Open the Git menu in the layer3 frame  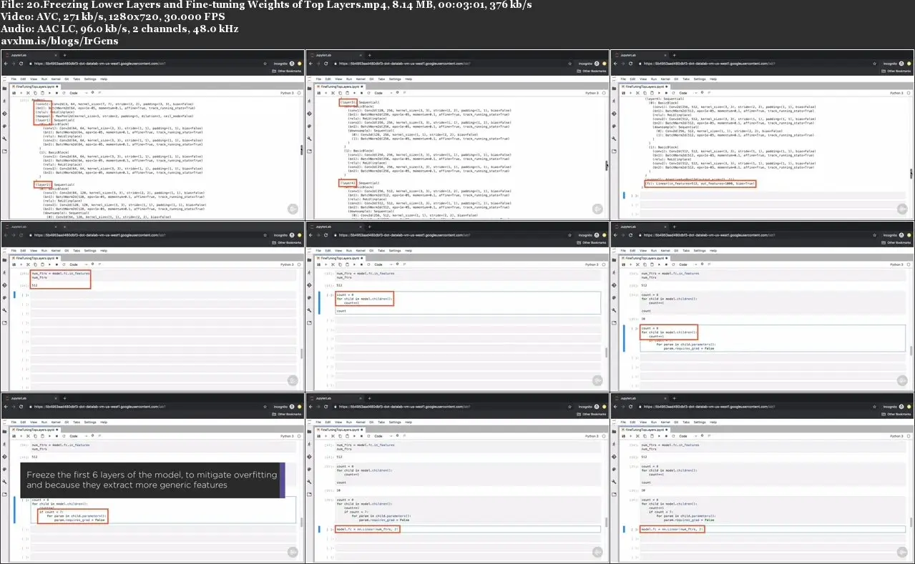pos(371,79)
